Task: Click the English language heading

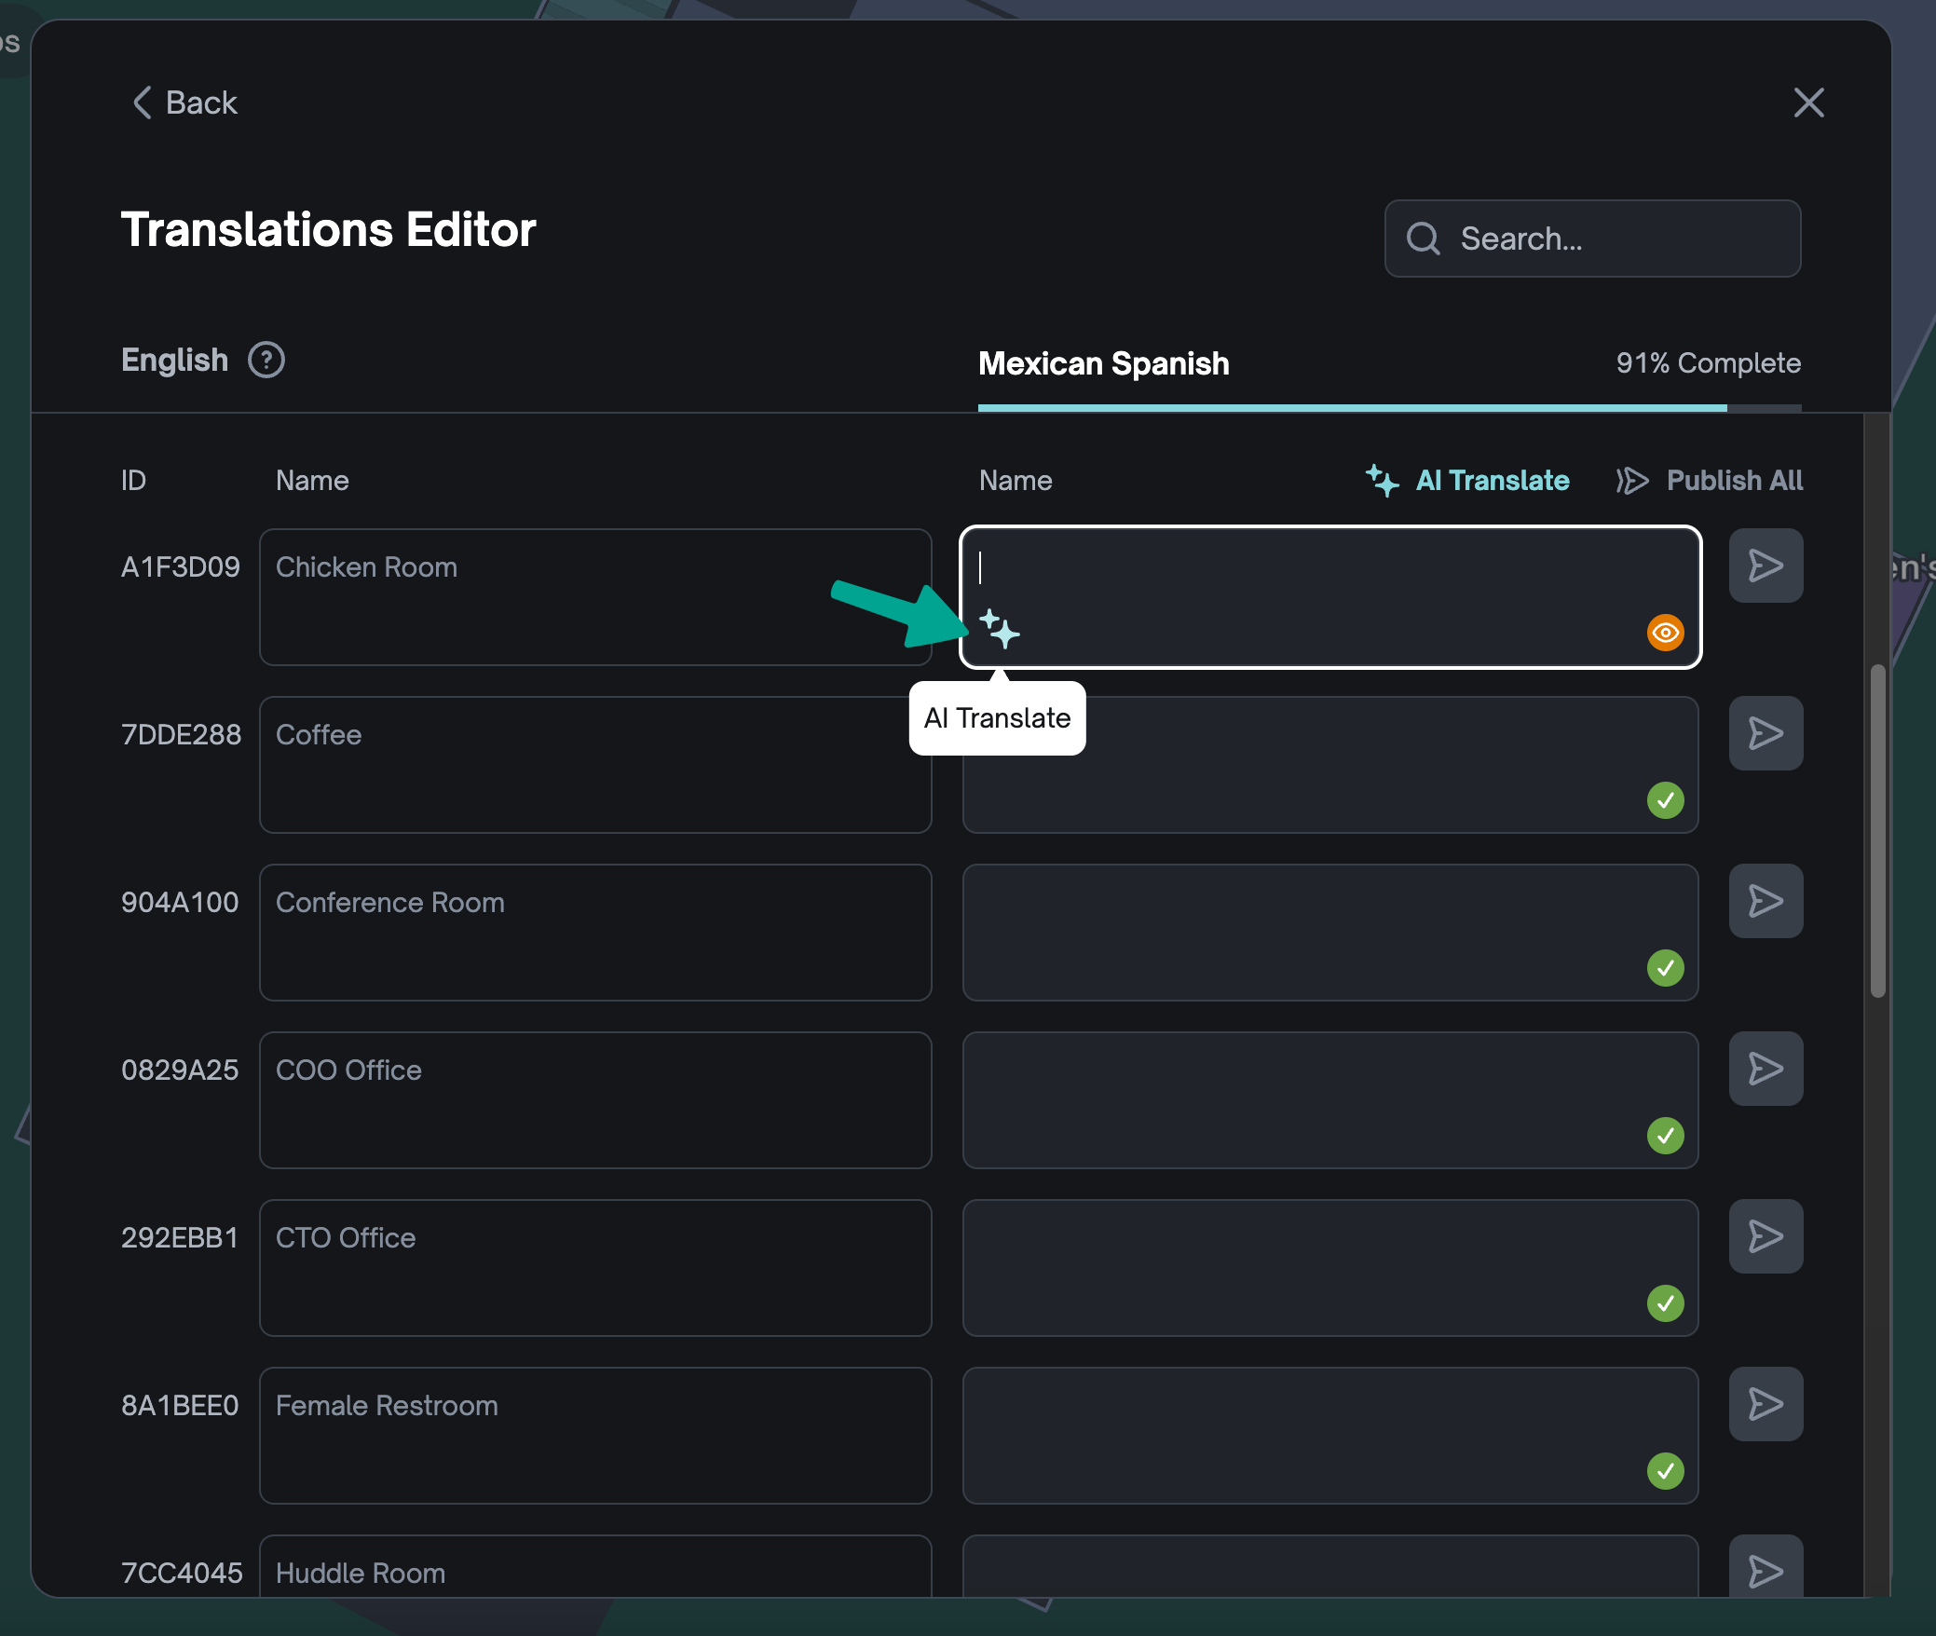Action: (x=175, y=360)
